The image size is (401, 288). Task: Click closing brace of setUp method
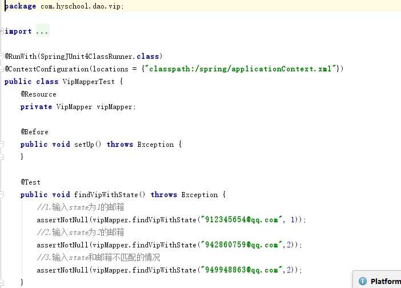click(x=22, y=156)
